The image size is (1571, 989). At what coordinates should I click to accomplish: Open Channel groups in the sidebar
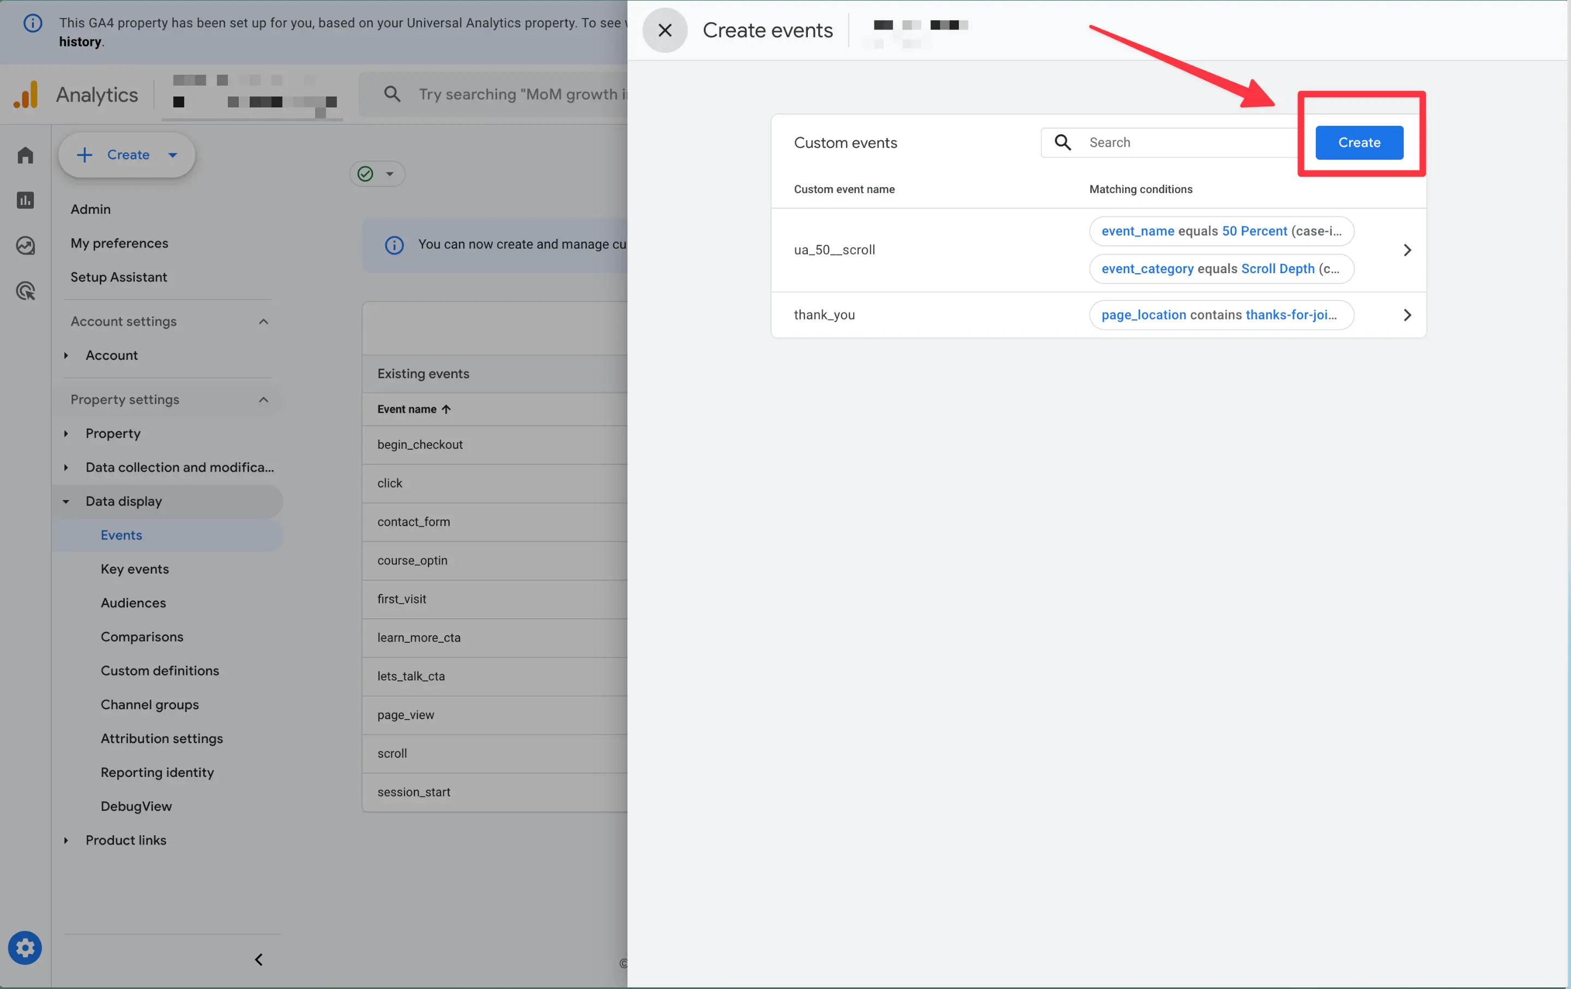coord(149,705)
